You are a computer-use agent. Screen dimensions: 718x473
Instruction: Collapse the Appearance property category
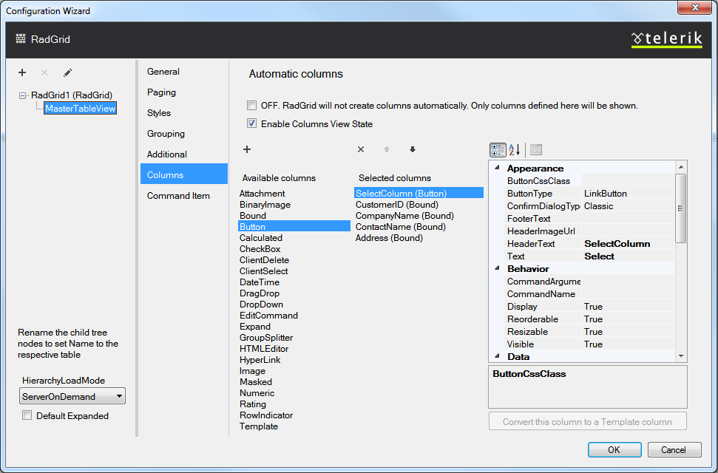(x=496, y=169)
